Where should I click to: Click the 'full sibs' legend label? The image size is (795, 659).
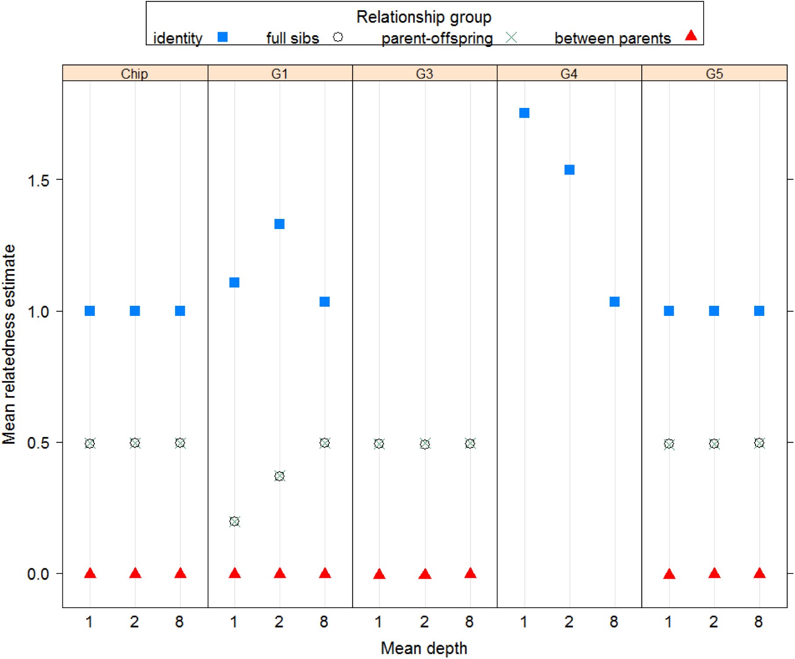tap(292, 38)
